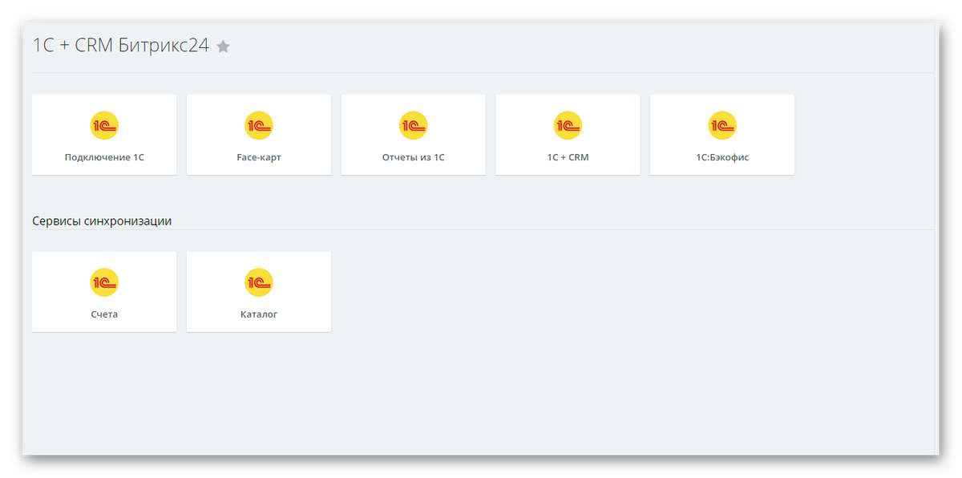Select the Face-карт label

coord(259,157)
